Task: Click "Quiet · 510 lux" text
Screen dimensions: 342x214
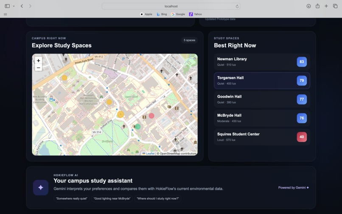Action: click(x=227, y=65)
